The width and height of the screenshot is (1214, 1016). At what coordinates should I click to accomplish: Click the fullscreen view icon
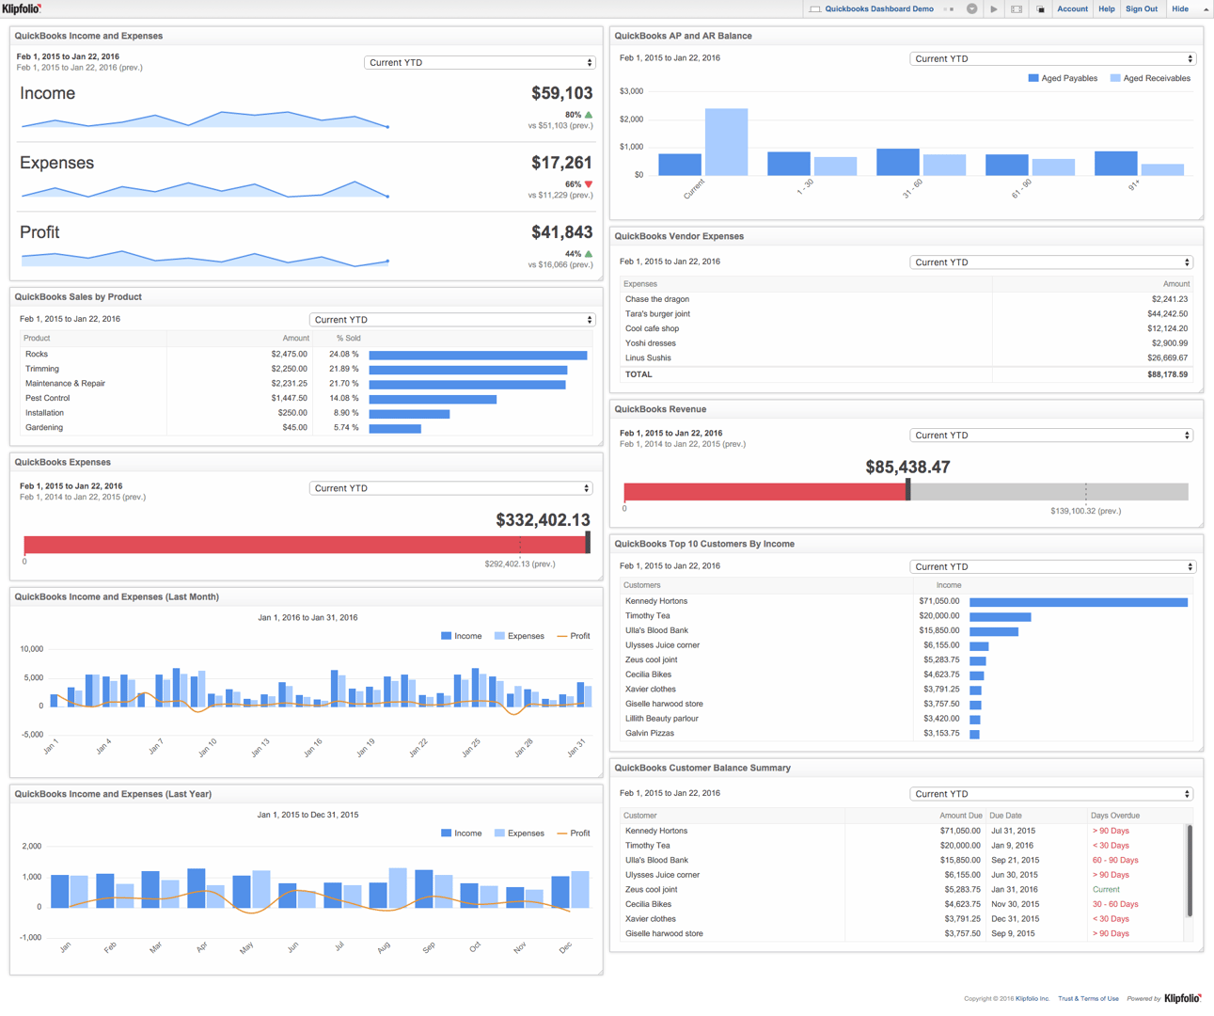click(1017, 8)
